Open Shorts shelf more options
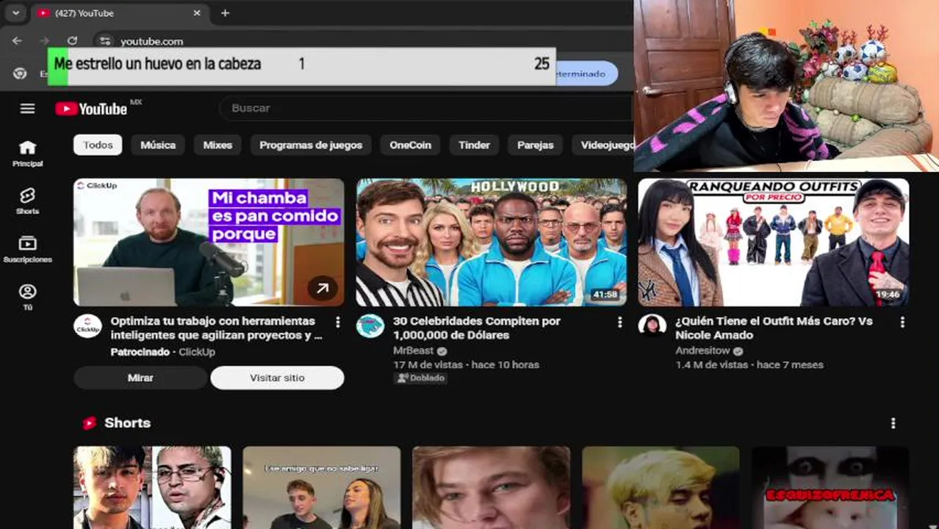939x529 pixels. 893,423
